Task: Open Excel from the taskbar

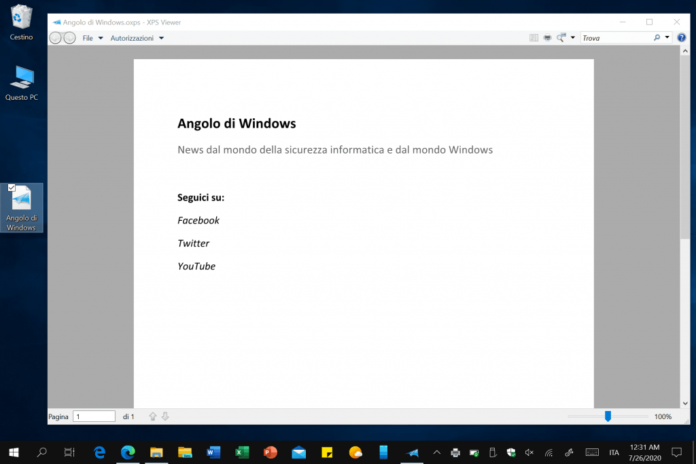Action: click(242, 452)
